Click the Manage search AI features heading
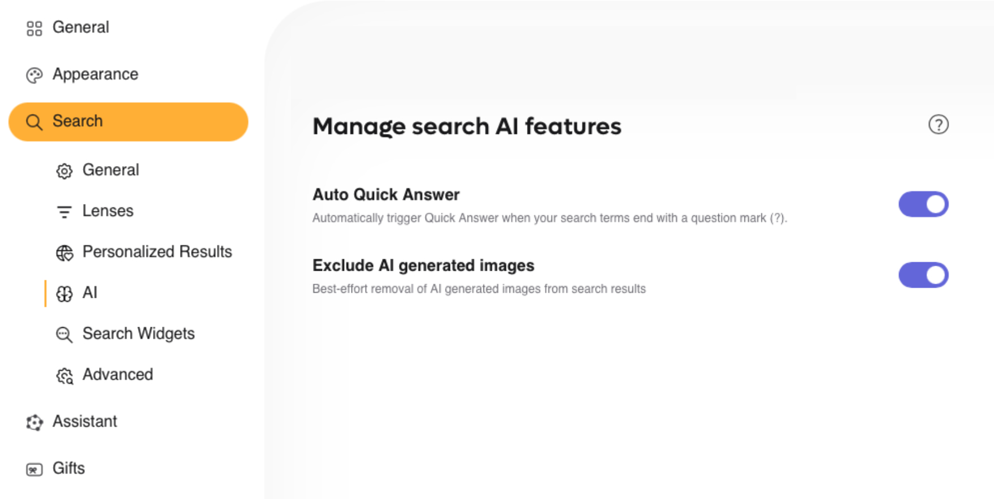994x499 pixels. click(x=467, y=127)
